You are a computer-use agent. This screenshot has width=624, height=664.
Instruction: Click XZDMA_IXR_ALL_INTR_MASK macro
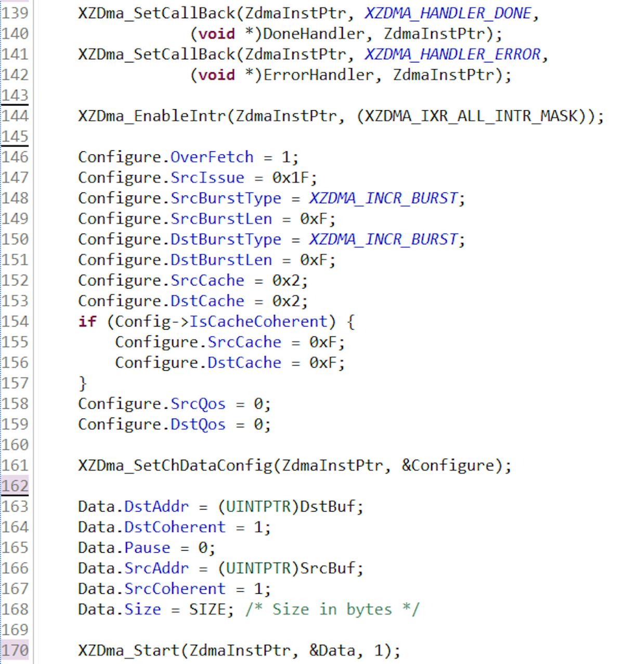pyautogui.click(x=471, y=115)
